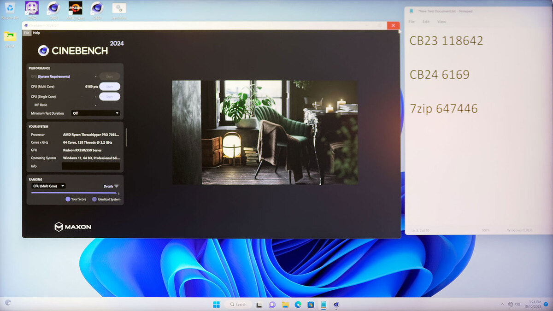The height and width of the screenshot is (311, 553).
Task: Click the Ln 3, Col 10 status entry
Action: click(x=420, y=230)
